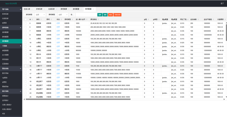Open K线 in the sidebar
This screenshot has width=227, height=117.
[x=11, y=114]
